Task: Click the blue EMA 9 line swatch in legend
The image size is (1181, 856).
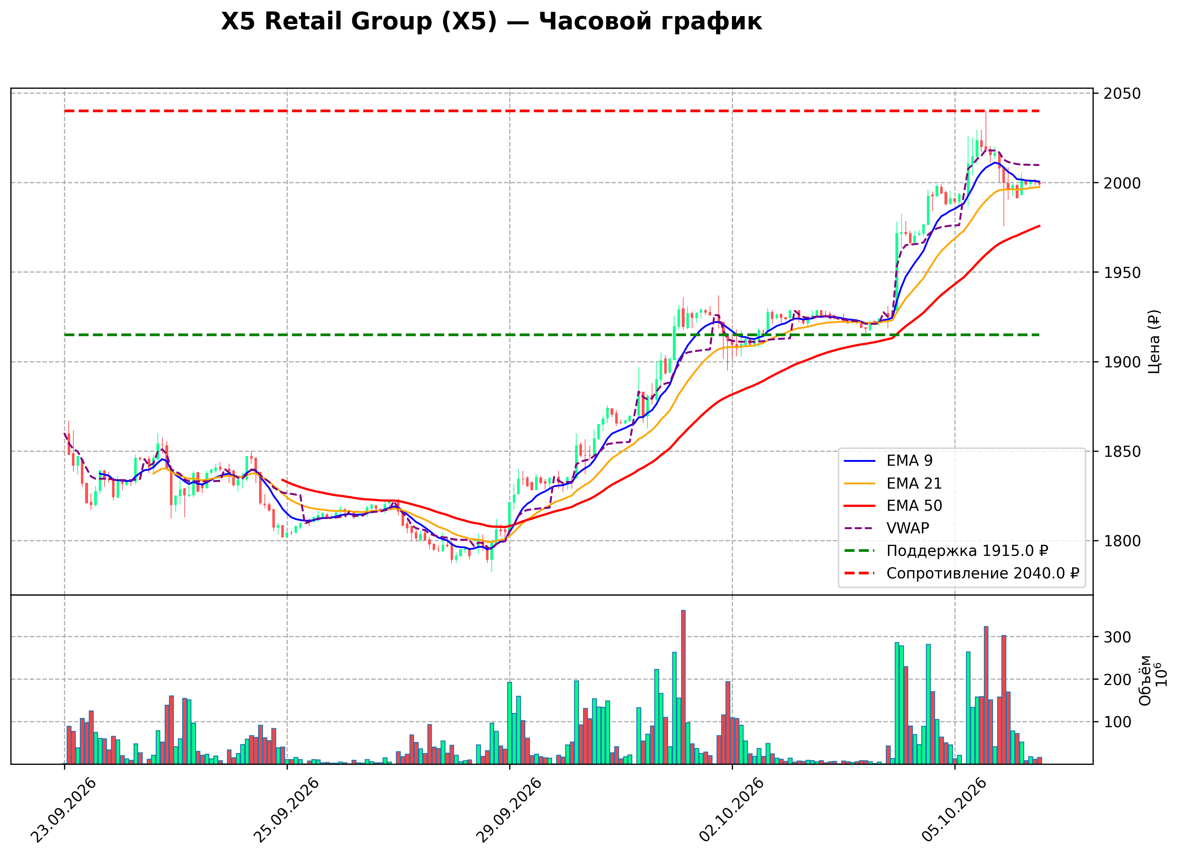Action: point(860,460)
